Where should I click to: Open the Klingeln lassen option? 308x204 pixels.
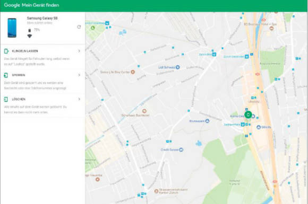42,57
